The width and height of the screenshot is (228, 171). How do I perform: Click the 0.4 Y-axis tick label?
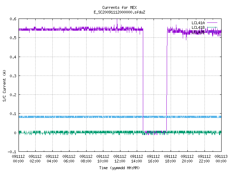click(x=13, y=57)
